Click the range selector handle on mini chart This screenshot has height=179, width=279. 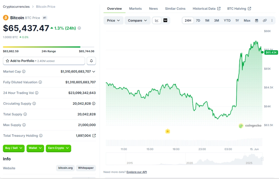point(262,158)
